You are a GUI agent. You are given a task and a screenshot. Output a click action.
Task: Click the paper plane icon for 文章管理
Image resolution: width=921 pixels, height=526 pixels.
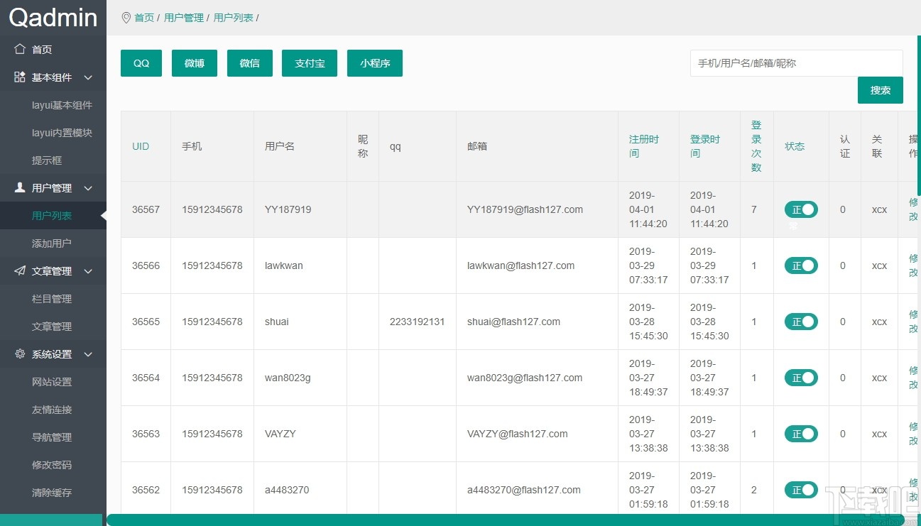click(x=20, y=270)
